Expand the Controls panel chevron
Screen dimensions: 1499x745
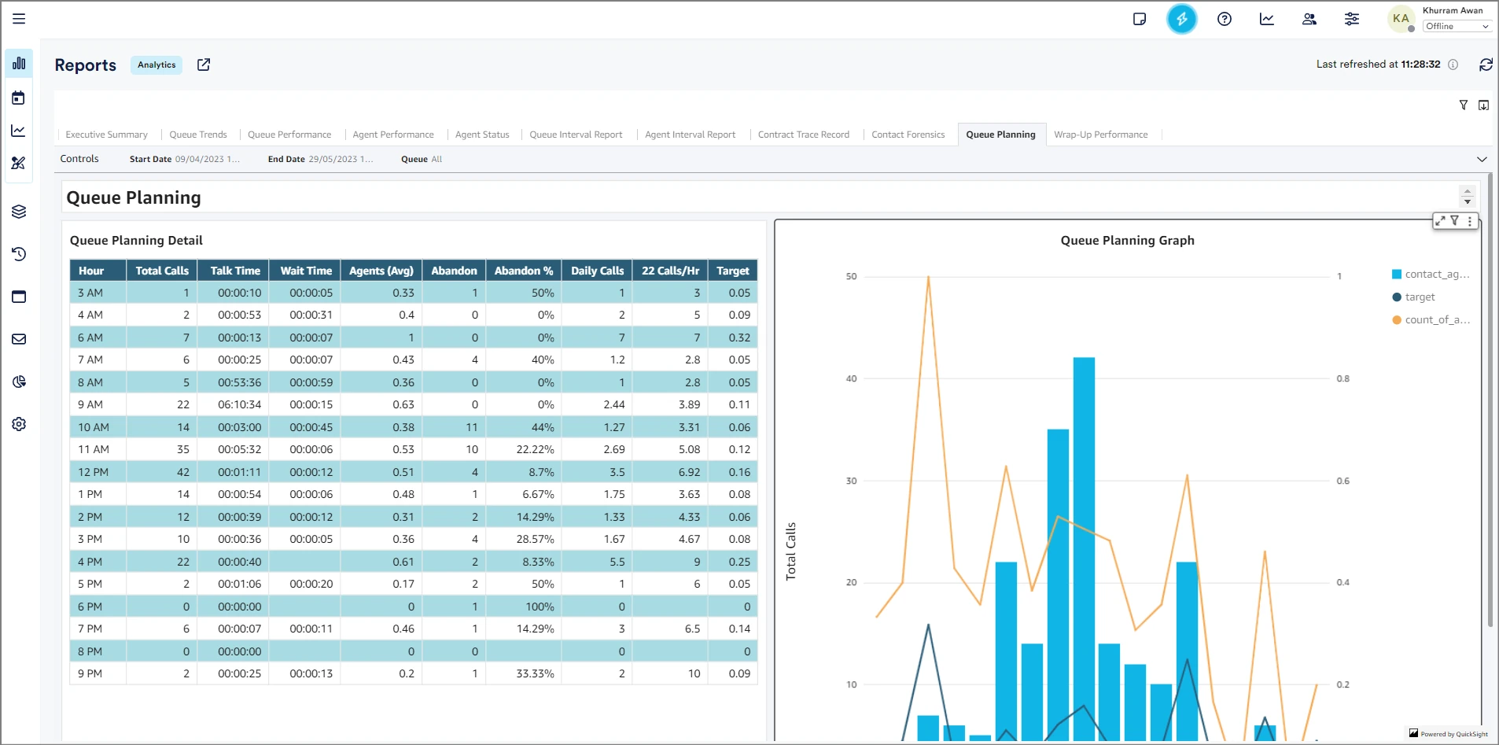click(x=1482, y=159)
